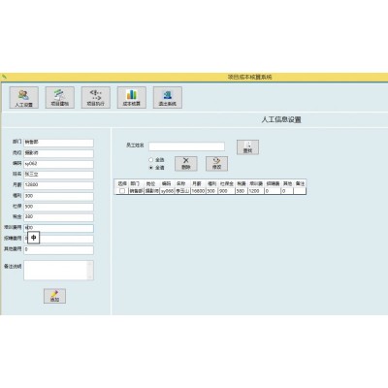The image size is (388, 388).
Task: Open the 成本核算 bar chart icon
Action: [x=132, y=97]
